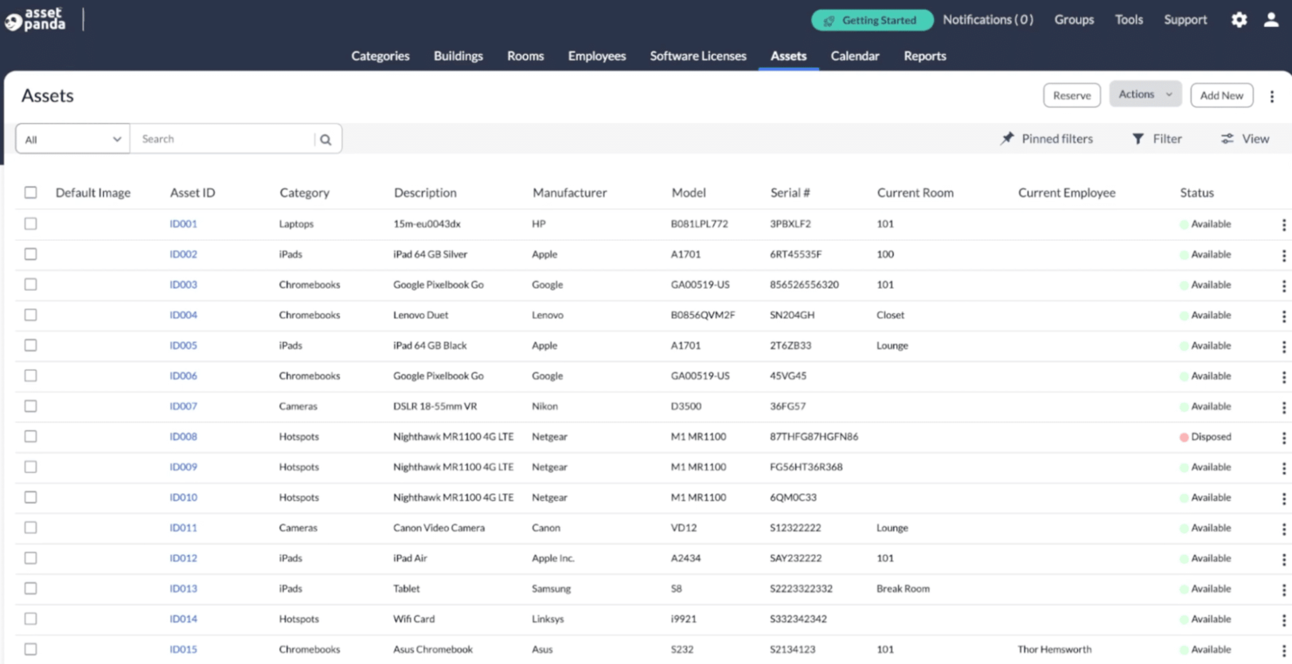
Task: Check the select-all checkbox in the header
Action: click(31, 192)
